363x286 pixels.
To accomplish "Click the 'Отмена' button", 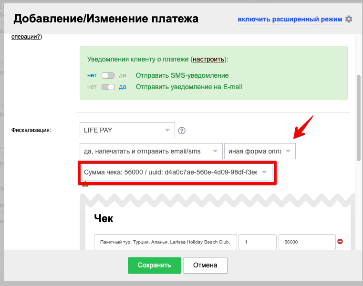I will click(x=205, y=265).
